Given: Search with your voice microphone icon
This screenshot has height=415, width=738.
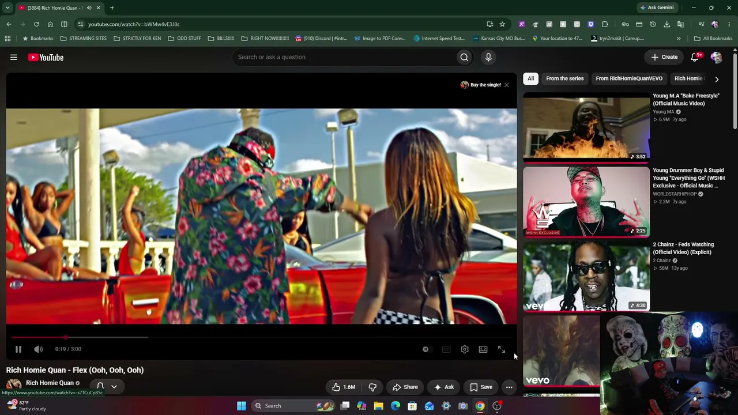Looking at the screenshot, I should click(x=488, y=57).
